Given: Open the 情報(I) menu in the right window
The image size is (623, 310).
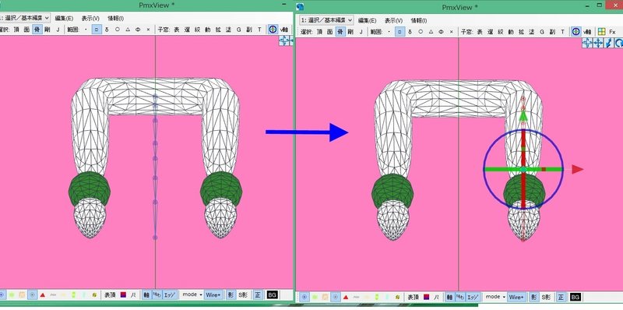Looking at the screenshot, I should pos(419,21).
